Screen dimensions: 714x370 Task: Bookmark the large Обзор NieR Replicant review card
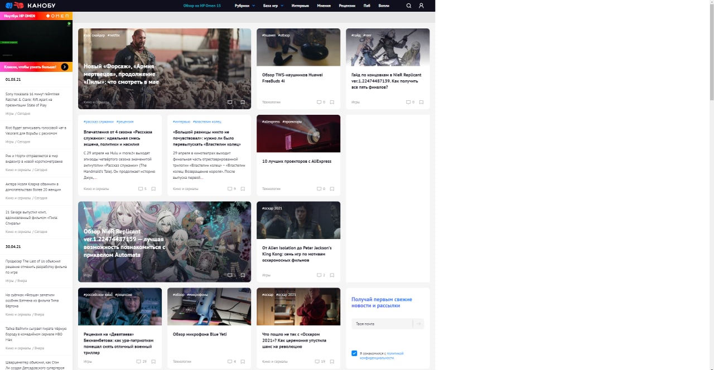[243, 275]
